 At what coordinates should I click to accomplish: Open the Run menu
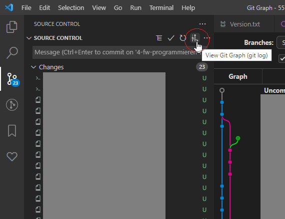click(136, 8)
